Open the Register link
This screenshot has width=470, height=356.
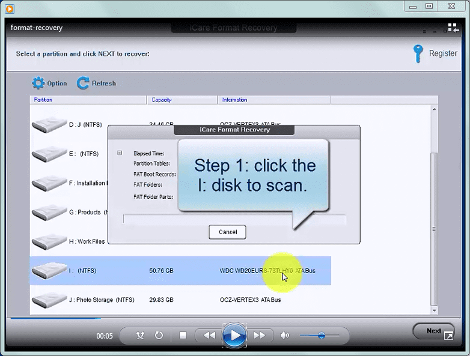443,53
